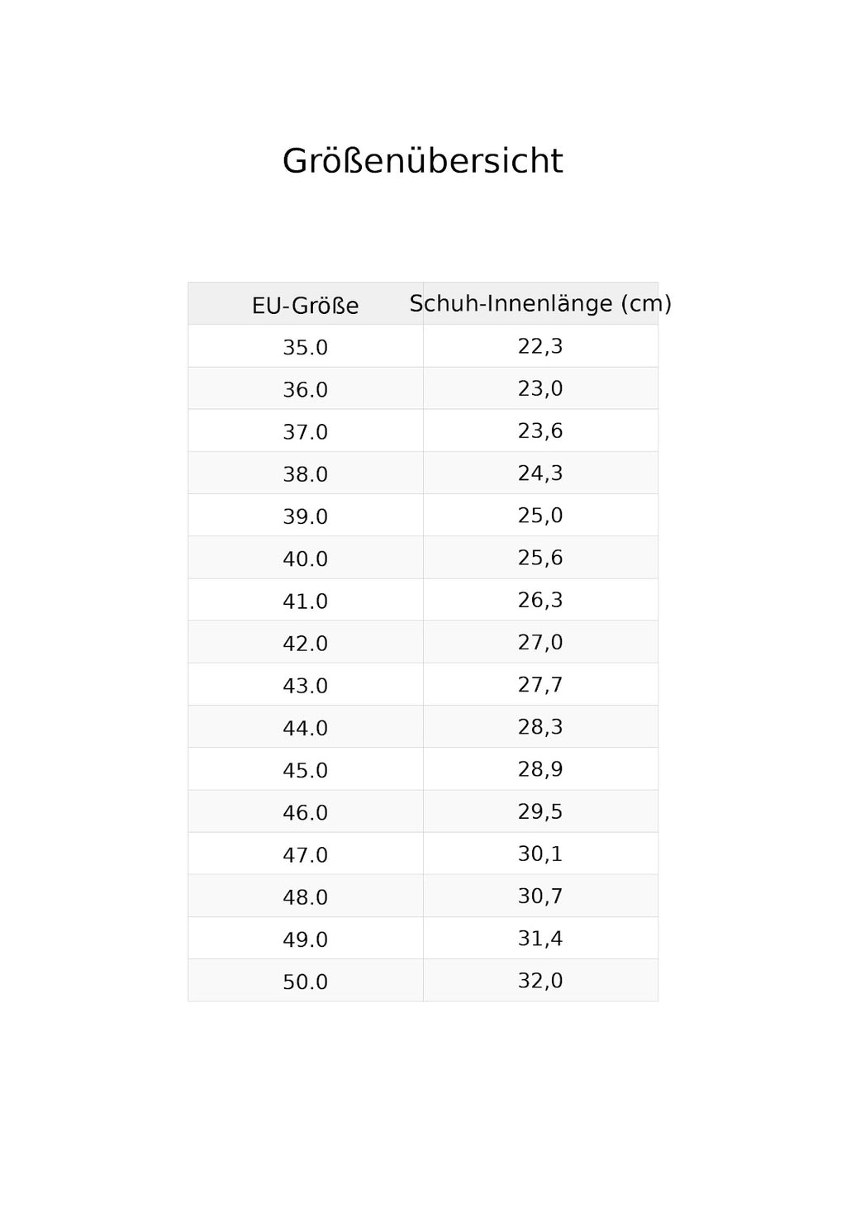The width and height of the screenshot is (846, 1222).
Task: Select the Schuh-Innenlänge (cm) column header
Action: 540,303
